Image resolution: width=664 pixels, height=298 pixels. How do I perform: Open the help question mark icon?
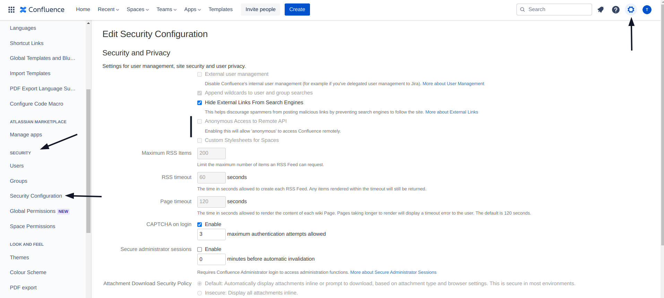point(616,10)
